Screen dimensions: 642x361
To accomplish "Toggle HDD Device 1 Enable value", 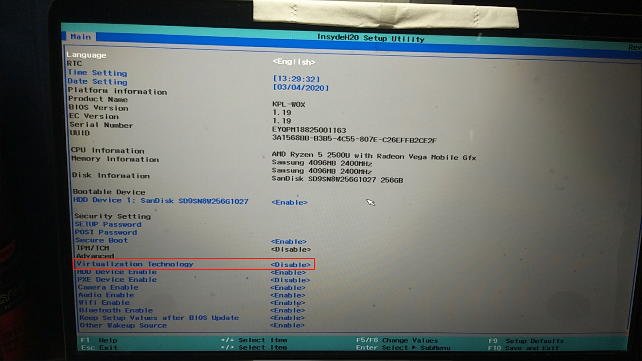I will point(289,202).
